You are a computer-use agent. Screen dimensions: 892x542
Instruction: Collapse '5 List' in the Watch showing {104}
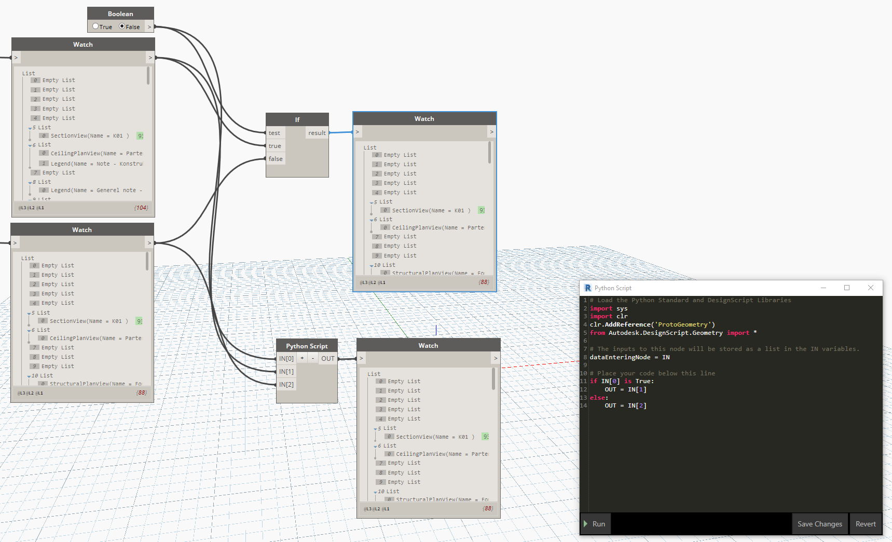point(30,128)
